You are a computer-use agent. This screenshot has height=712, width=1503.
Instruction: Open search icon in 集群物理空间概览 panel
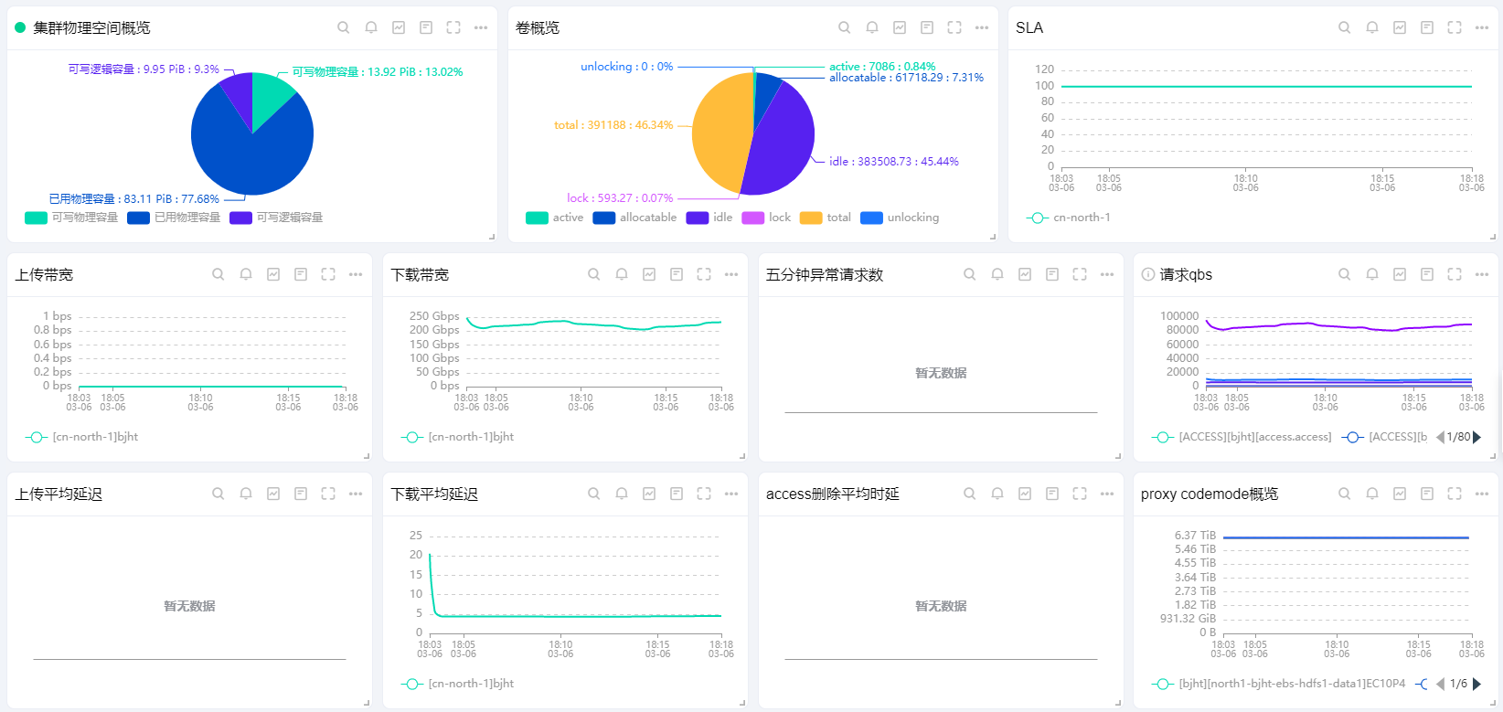[x=344, y=27]
